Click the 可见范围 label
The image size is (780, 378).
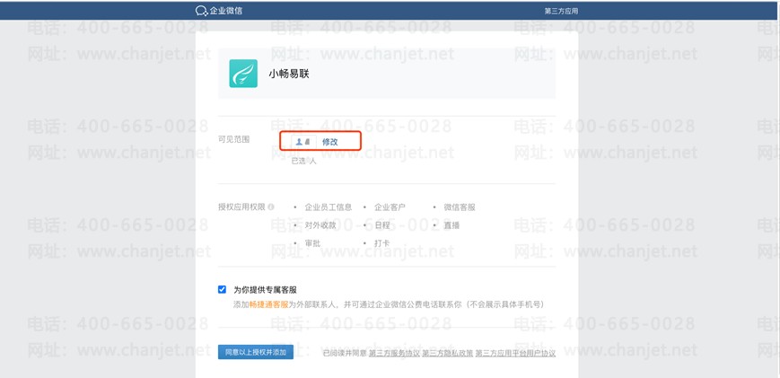pos(233,140)
